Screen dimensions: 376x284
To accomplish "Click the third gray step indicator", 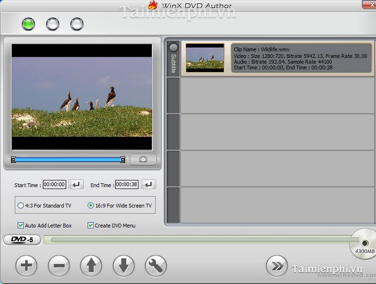I will coord(77,24).
